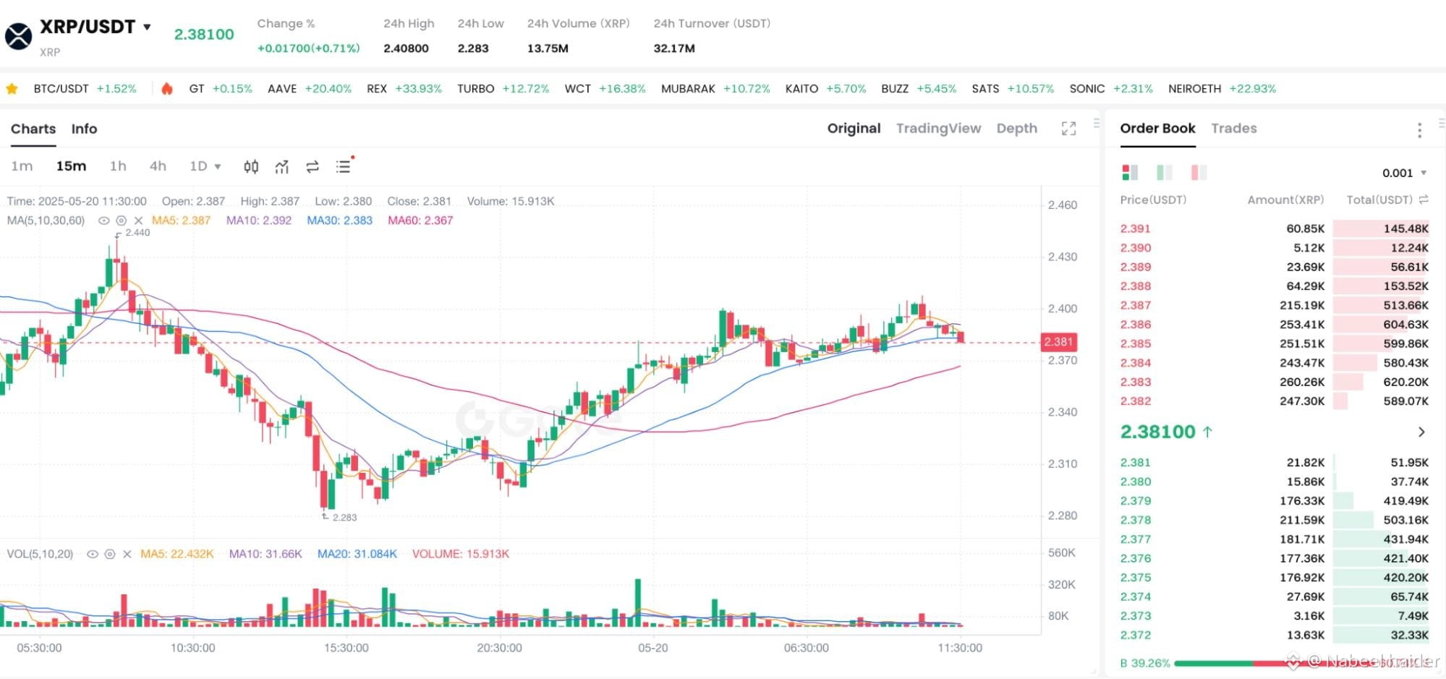Open the chart indicators icon

(282, 167)
